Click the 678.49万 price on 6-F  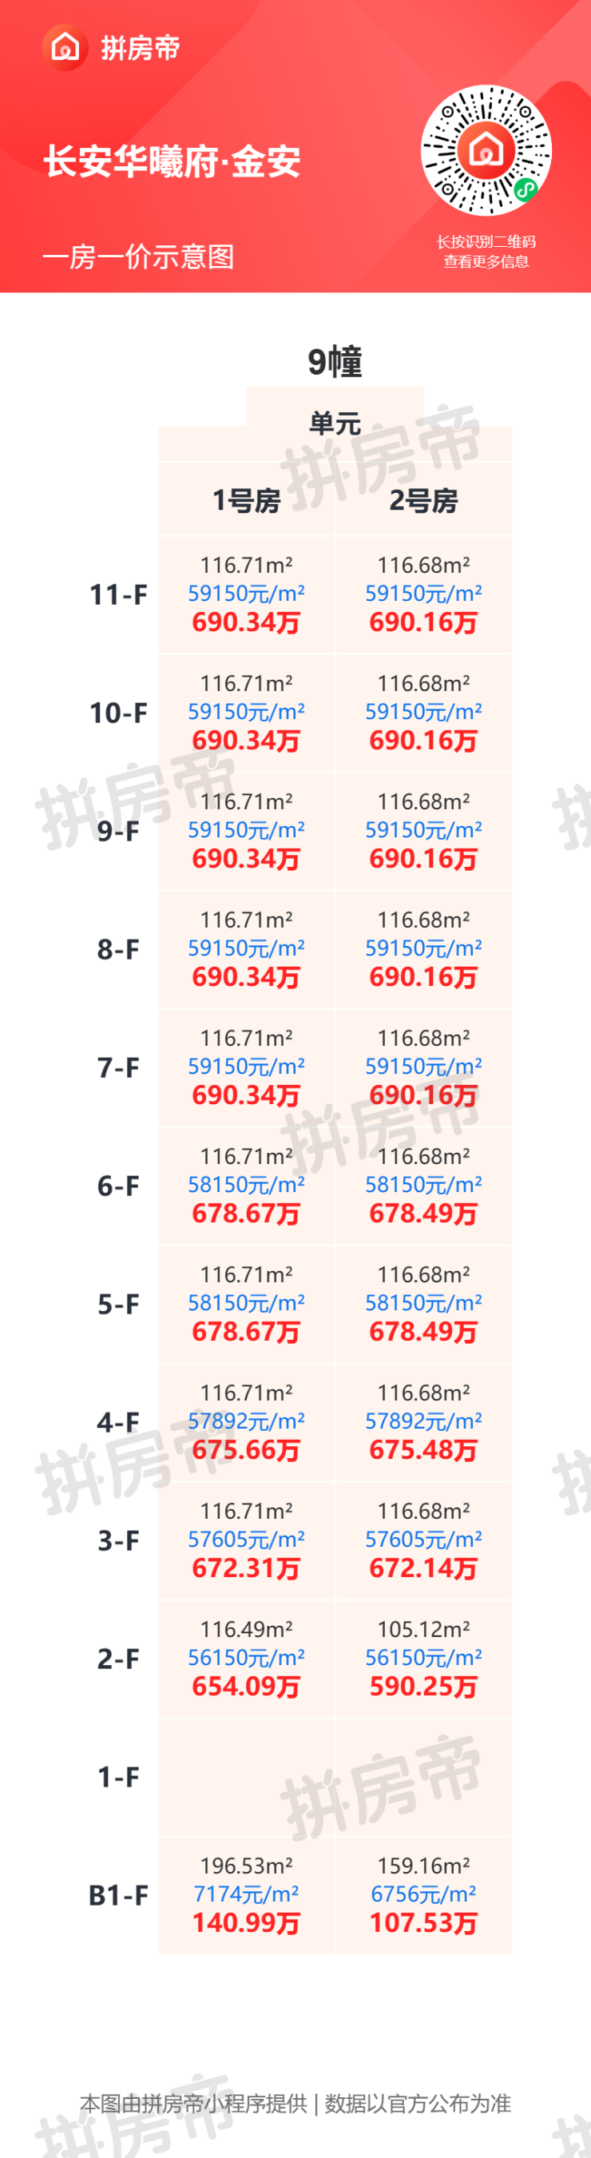pos(423,1213)
